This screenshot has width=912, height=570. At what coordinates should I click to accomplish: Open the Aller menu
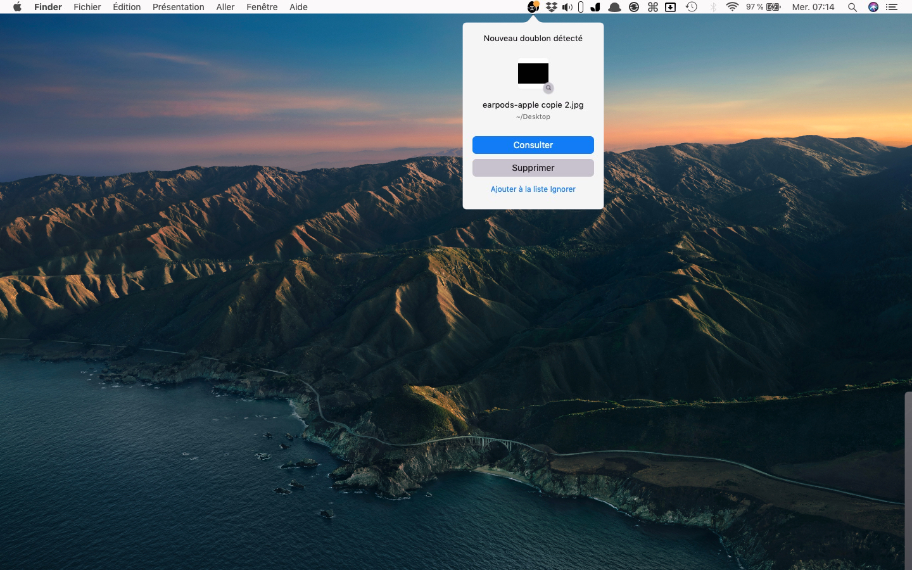point(225,7)
